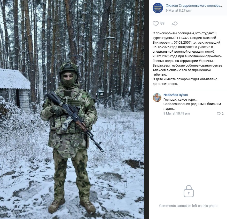The image size is (227, 219).
Task: Click the soldier photo to advance
Action: point(72,109)
